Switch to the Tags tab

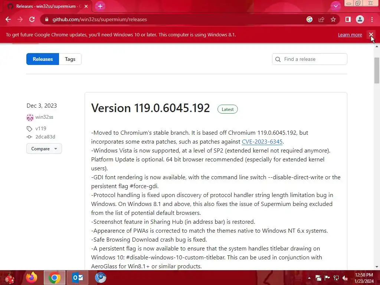(70, 59)
